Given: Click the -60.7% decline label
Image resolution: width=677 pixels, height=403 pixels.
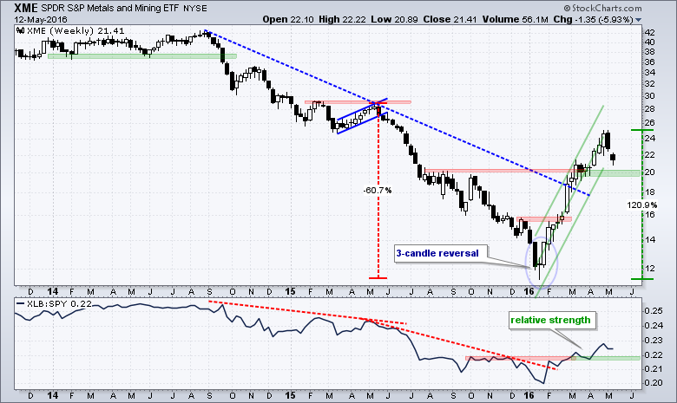Looking at the screenshot, I should [378, 190].
